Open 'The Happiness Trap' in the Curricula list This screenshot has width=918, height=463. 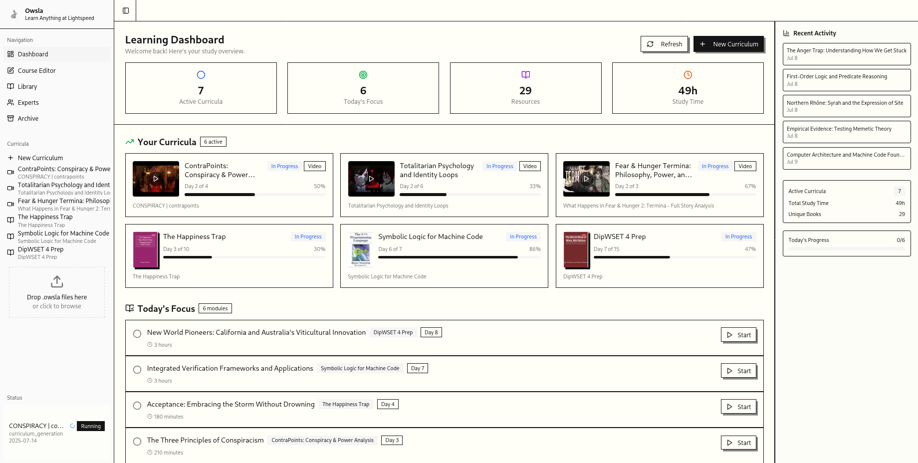(45, 217)
